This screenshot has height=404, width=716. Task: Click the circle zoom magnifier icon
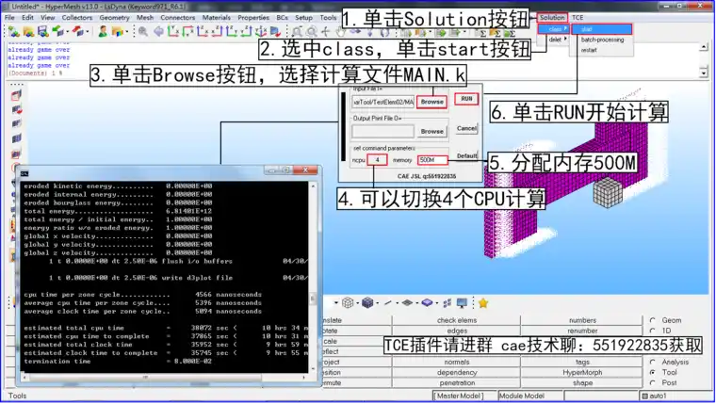pos(312,31)
